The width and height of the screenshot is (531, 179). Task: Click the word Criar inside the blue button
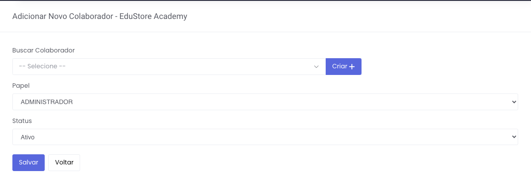point(339,67)
